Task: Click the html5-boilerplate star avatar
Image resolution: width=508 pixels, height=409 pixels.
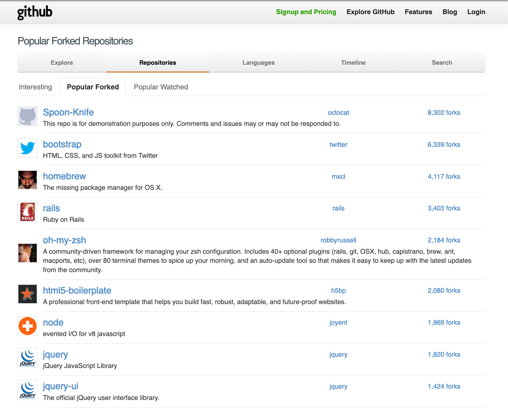Action: tap(27, 294)
